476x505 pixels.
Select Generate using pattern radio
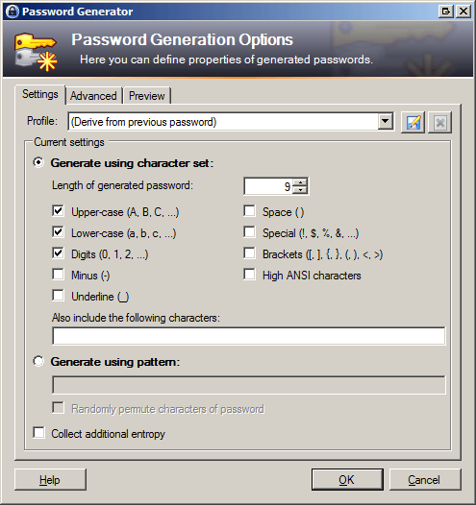38,361
